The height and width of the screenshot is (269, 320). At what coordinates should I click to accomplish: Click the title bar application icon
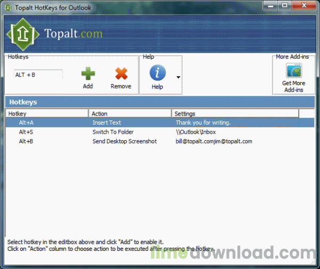[8, 8]
